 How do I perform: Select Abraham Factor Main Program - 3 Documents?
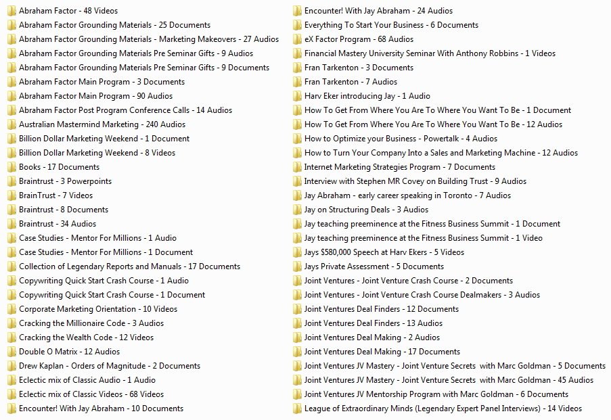(x=101, y=82)
